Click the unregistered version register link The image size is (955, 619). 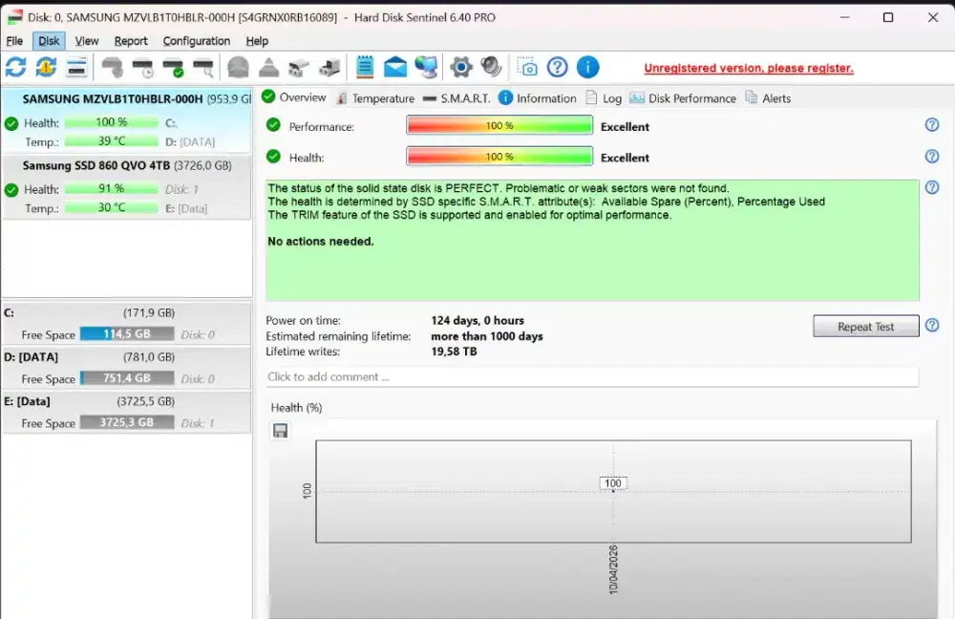[x=749, y=68]
